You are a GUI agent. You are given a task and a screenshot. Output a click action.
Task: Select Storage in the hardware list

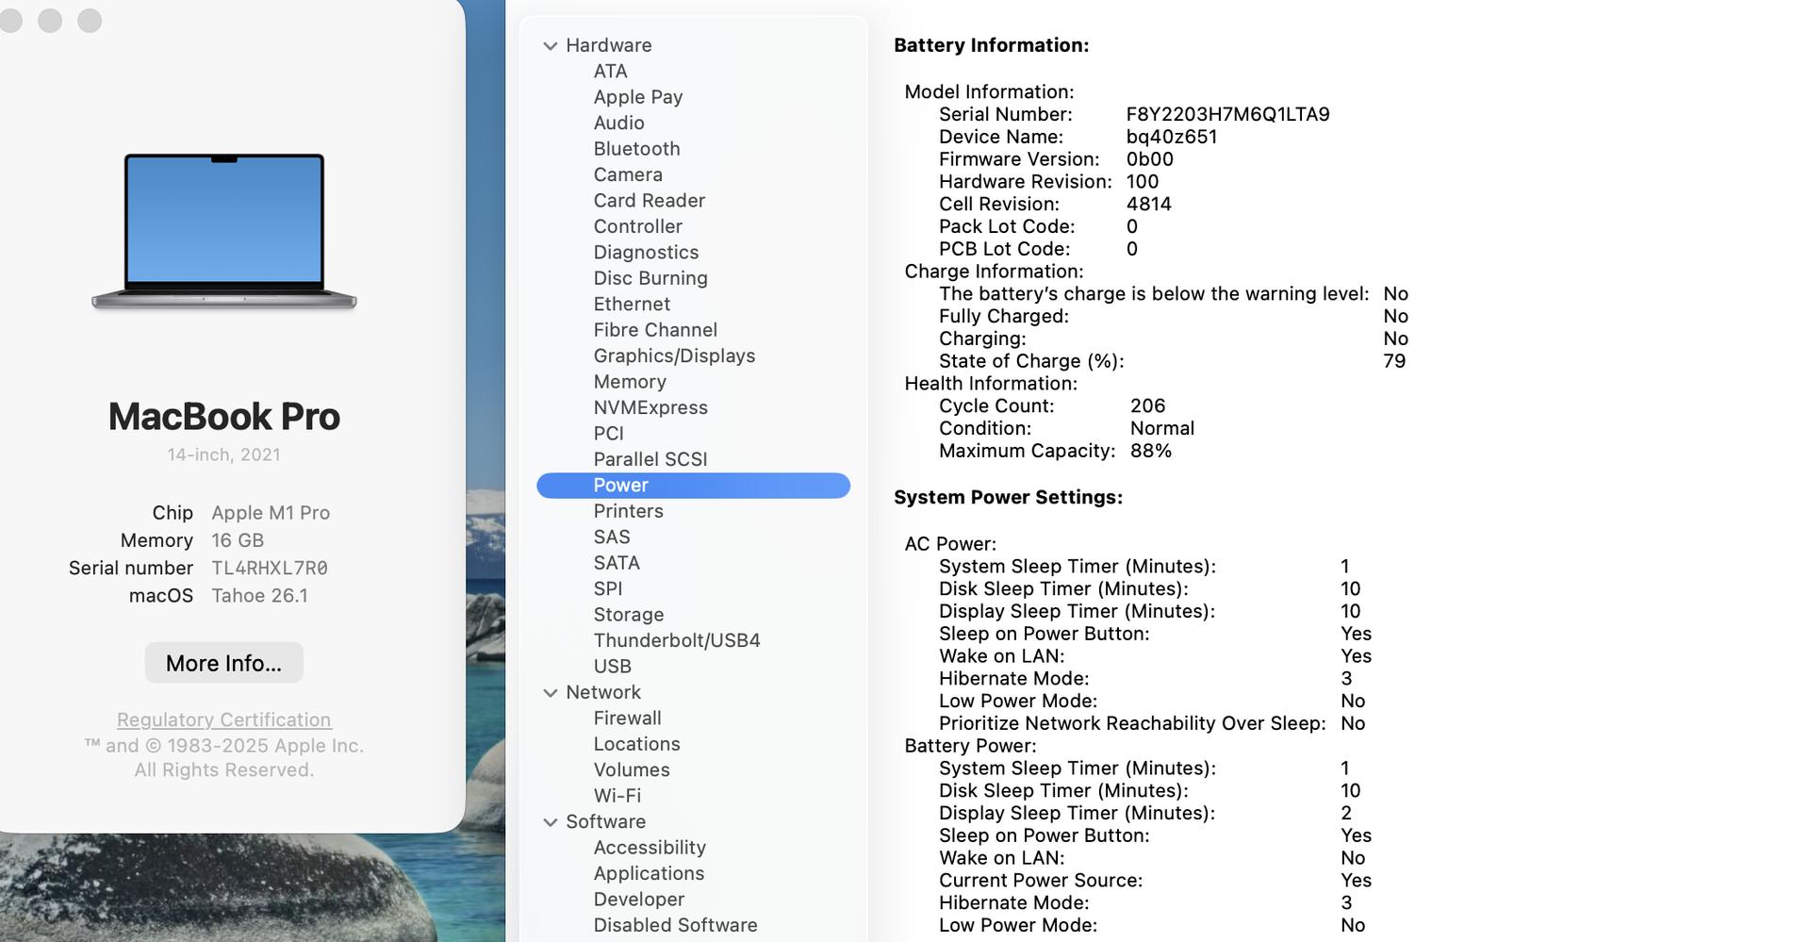(628, 615)
